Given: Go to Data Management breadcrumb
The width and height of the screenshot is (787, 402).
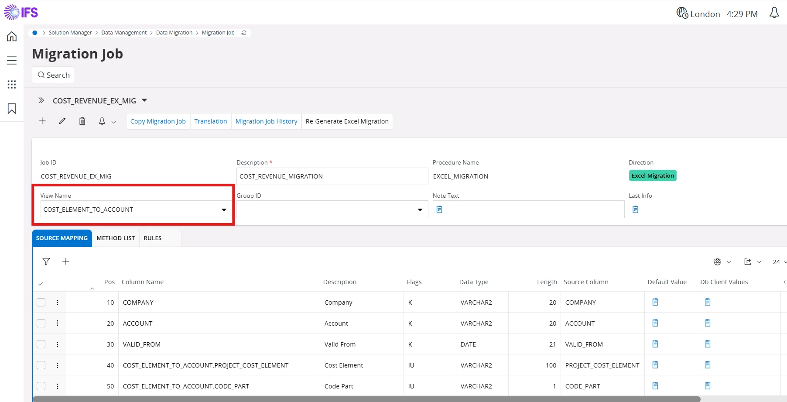Looking at the screenshot, I should (x=124, y=33).
